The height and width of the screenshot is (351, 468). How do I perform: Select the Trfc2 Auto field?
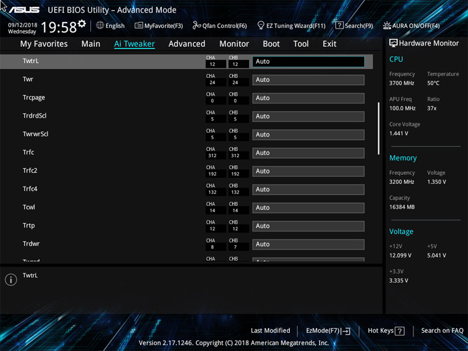(308, 172)
